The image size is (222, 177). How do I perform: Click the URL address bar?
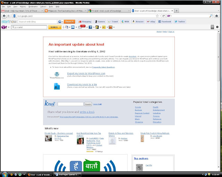[86, 16]
